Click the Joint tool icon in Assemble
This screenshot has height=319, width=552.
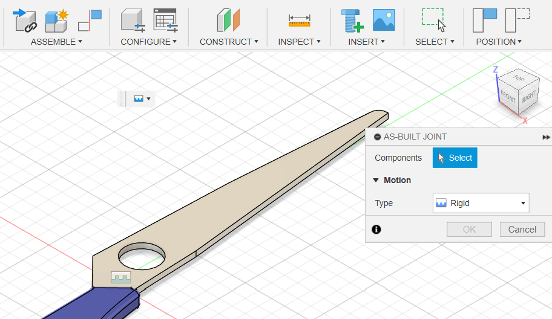point(25,19)
